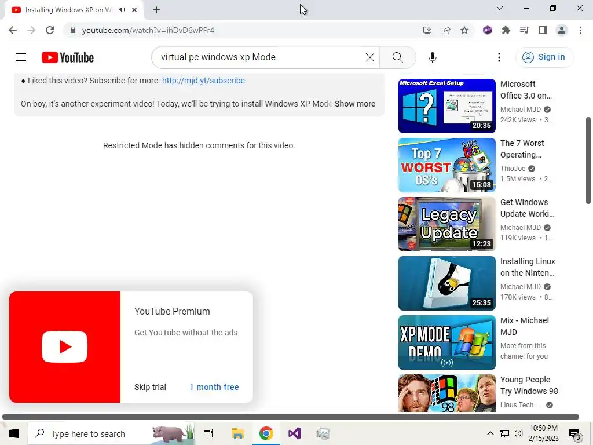Screen dimensions: 593x445
Task: Open Young People Try Windows 98
Action: coord(529,385)
